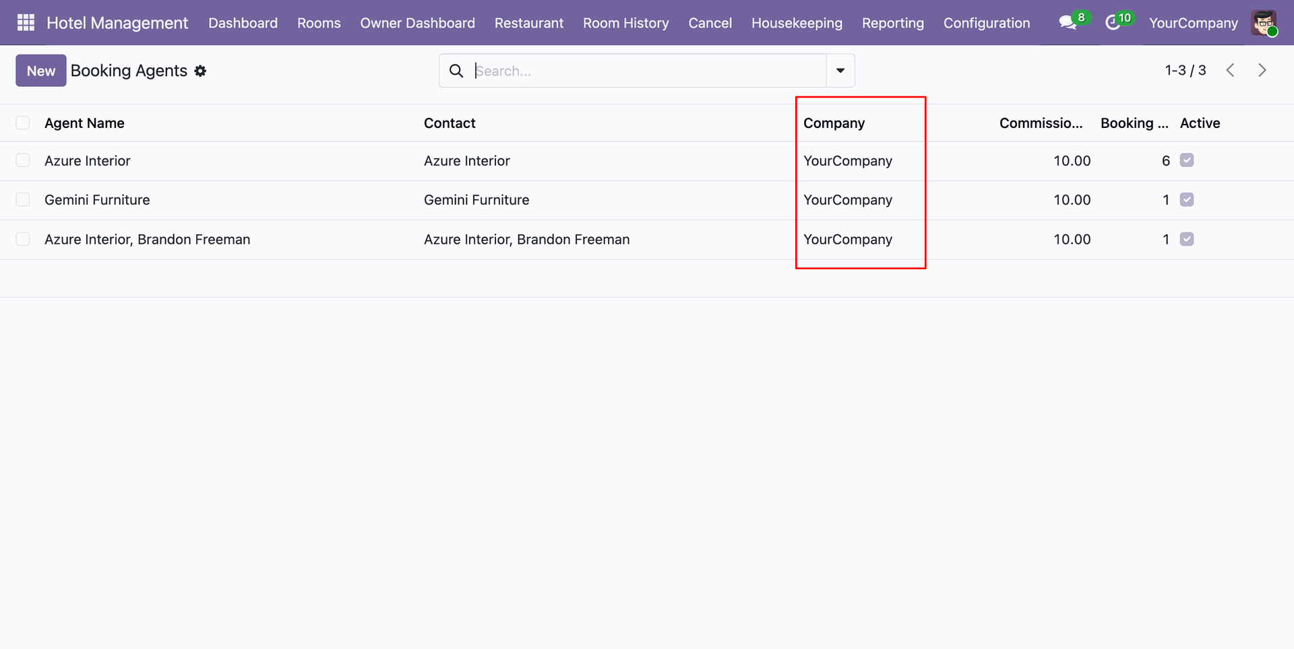Image resolution: width=1294 pixels, height=649 pixels.
Task: Go to previous page arrow
Action: [1231, 70]
